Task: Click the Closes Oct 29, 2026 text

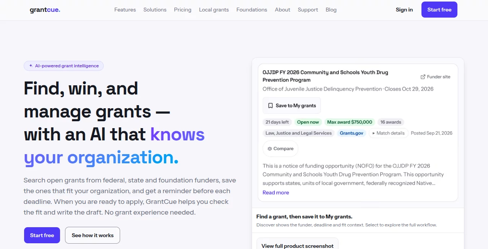Action: (409, 89)
